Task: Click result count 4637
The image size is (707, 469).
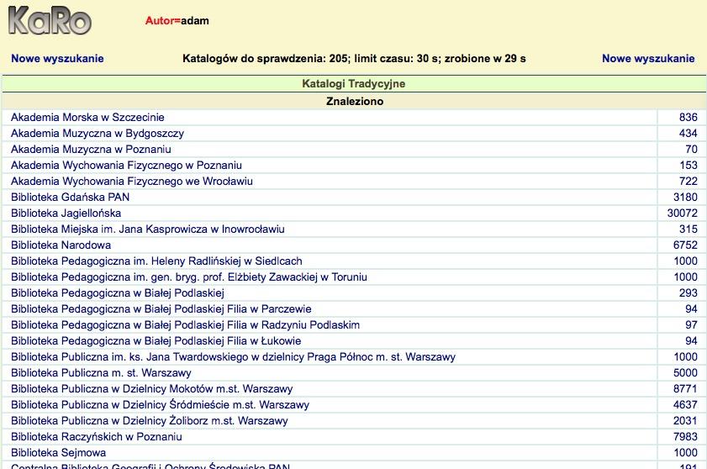Action: coord(685,405)
